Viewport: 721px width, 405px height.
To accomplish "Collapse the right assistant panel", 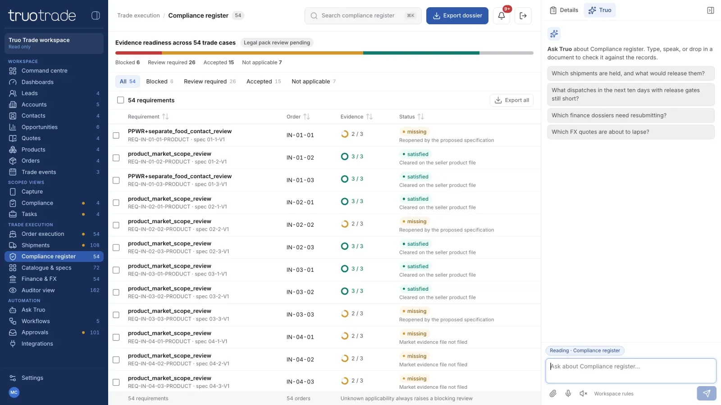I will 711,10.
